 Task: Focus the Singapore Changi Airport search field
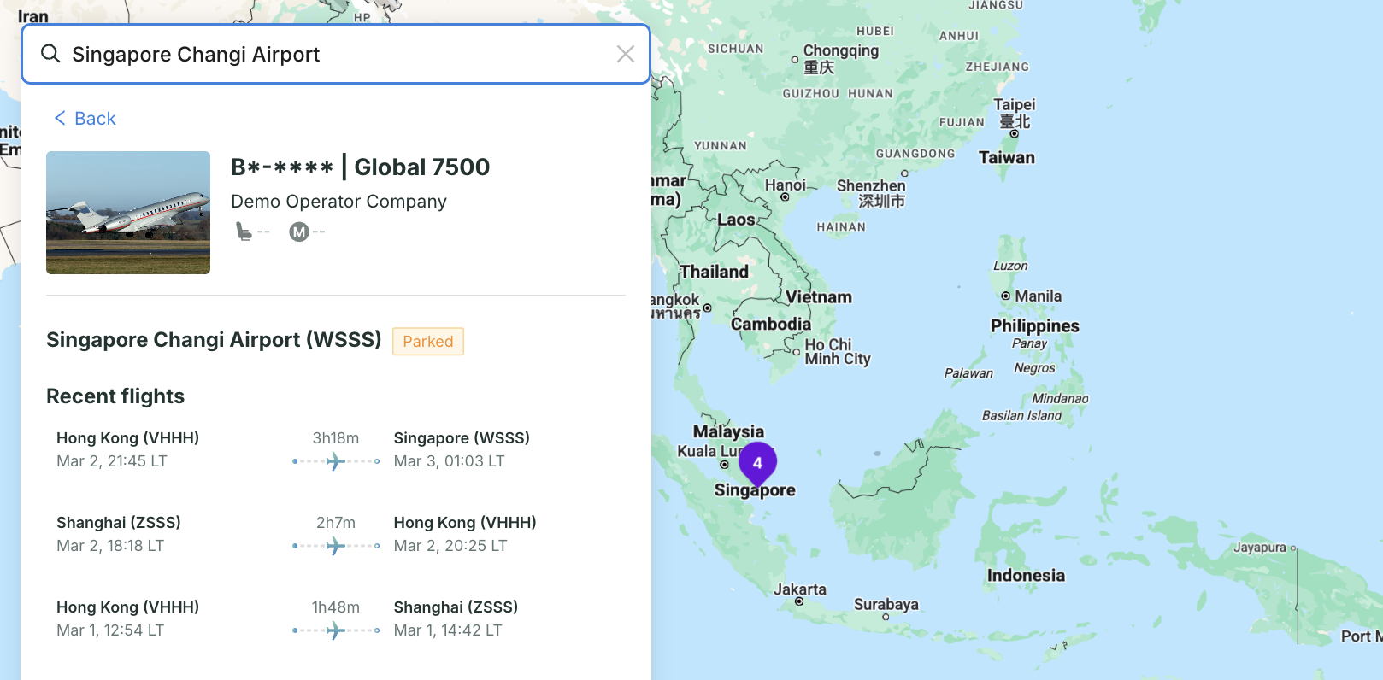[336, 54]
